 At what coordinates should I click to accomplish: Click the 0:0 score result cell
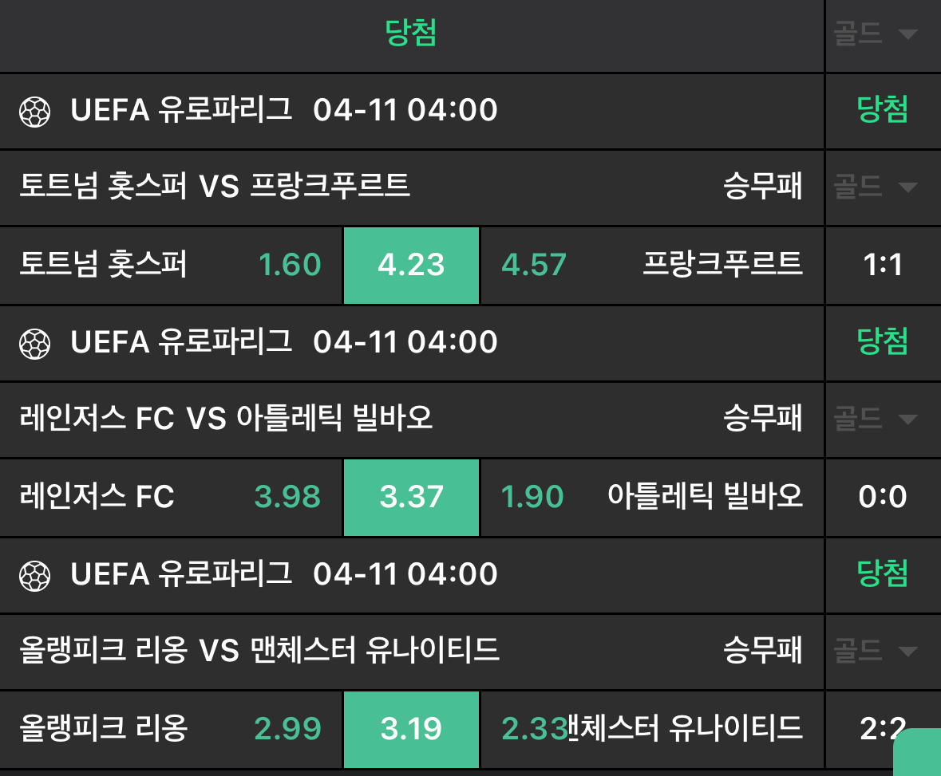pyautogui.click(x=883, y=498)
